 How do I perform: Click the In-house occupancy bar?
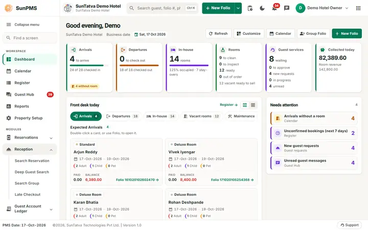[189, 65]
